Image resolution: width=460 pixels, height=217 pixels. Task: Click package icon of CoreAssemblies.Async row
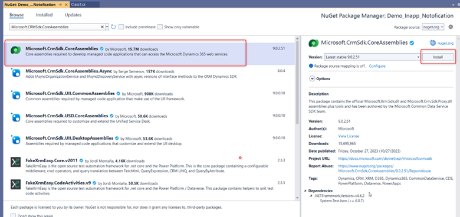15,73
